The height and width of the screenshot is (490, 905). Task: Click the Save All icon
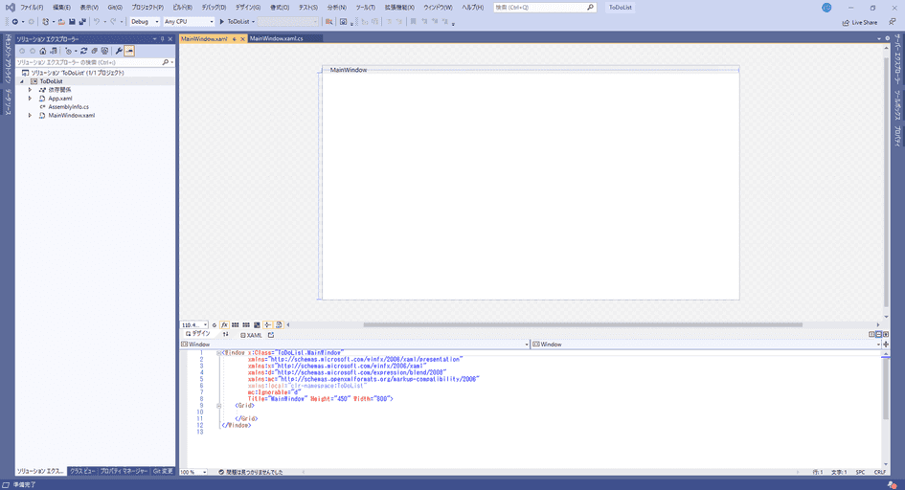pyautogui.click(x=82, y=22)
